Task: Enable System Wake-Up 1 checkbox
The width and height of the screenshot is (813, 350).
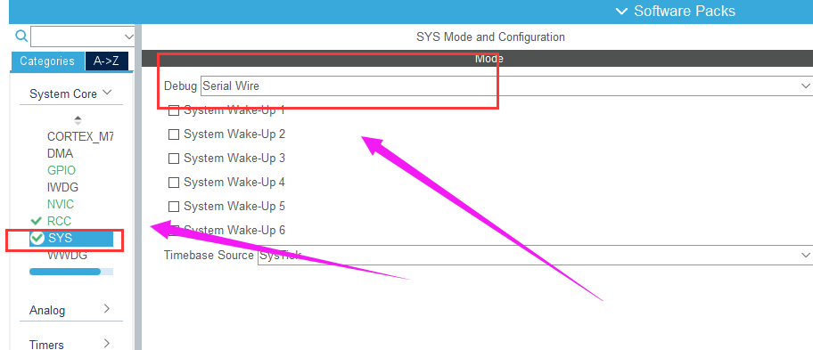Action: tap(174, 110)
